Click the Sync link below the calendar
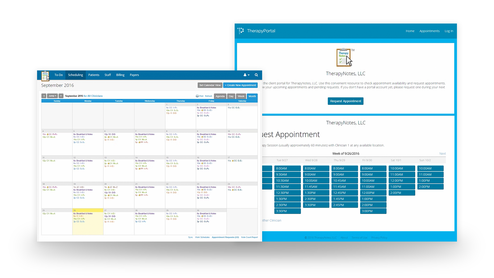The image size is (494, 278). point(190,237)
